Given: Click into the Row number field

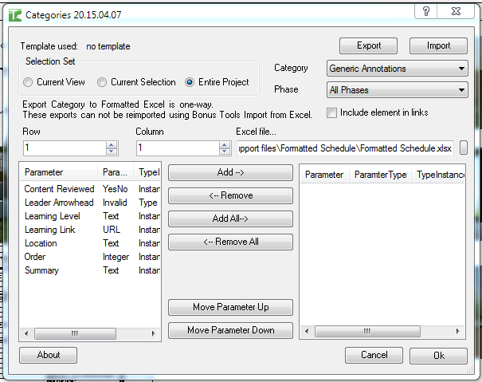Looking at the screenshot, I should click(65, 148).
